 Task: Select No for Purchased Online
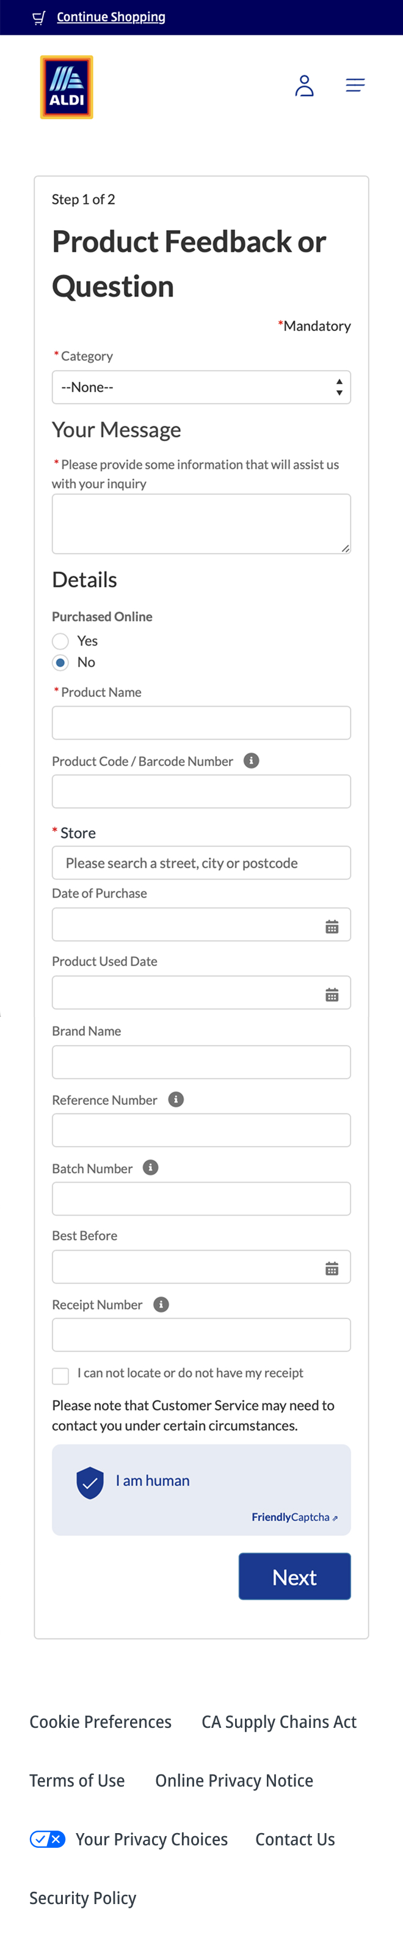(x=61, y=663)
